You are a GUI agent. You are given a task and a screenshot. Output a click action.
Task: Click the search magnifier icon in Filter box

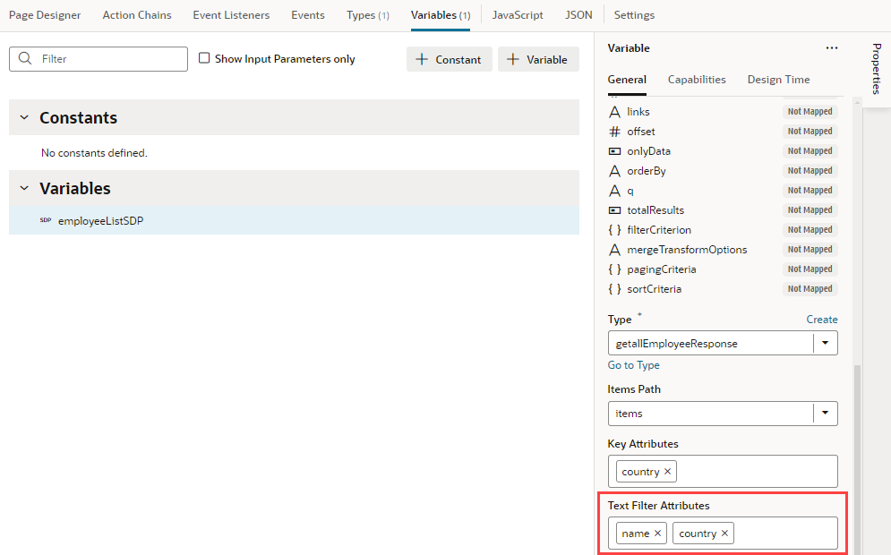point(25,58)
